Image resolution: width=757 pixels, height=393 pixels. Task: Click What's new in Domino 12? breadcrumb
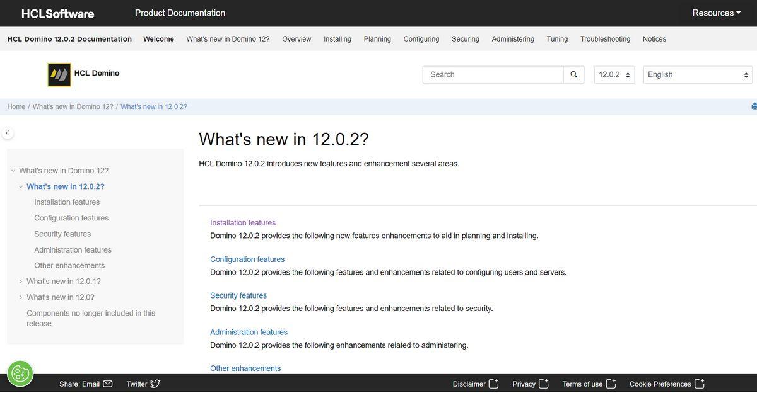(x=73, y=106)
